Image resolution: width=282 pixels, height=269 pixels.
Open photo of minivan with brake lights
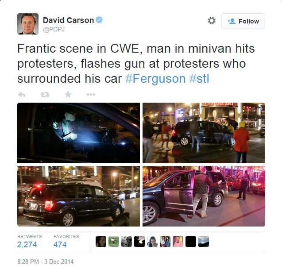(x=78, y=196)
